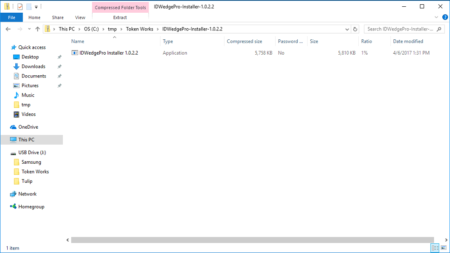Select This PC in the navigation pane

point(26,140)
